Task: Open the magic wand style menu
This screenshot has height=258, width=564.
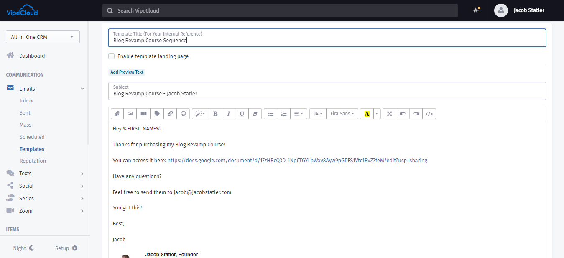Action: coord(200,114)
